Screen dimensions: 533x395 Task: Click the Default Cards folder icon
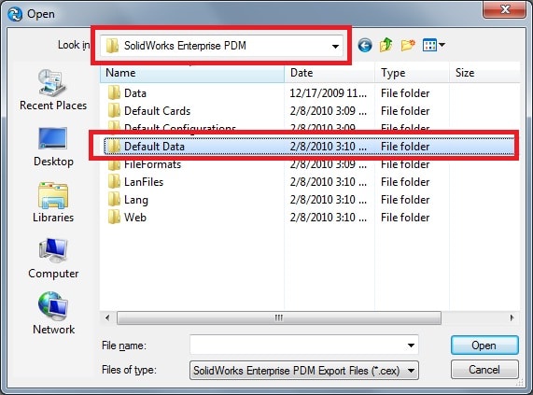point(114,110)
